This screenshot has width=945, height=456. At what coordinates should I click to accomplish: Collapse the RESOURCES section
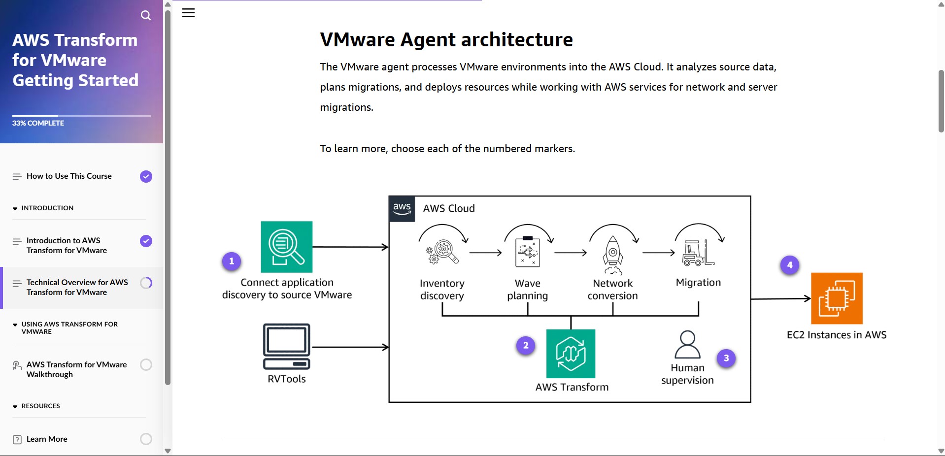[14, 406]
